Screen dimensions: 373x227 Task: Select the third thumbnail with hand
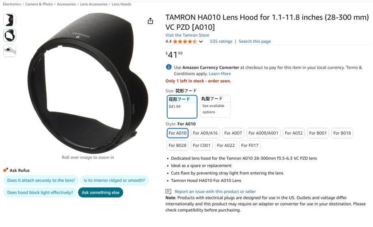[x=10, y=50]
